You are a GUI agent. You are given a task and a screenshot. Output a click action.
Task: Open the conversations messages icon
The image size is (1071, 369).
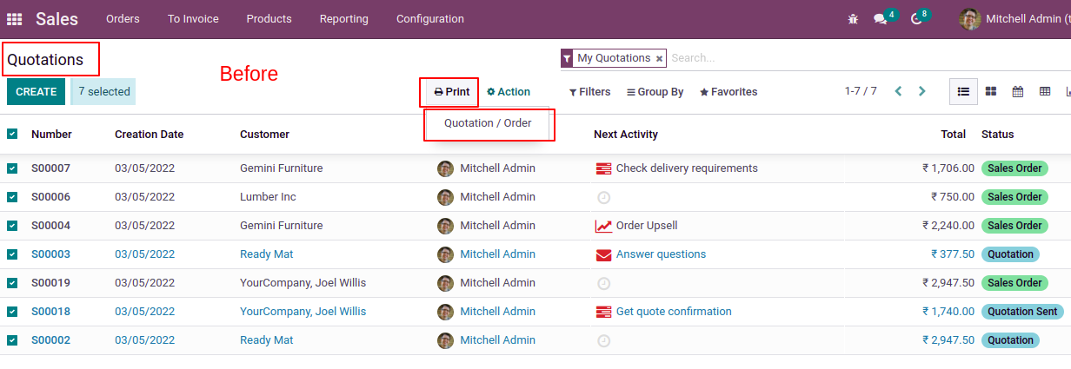[x=881, y=19]
